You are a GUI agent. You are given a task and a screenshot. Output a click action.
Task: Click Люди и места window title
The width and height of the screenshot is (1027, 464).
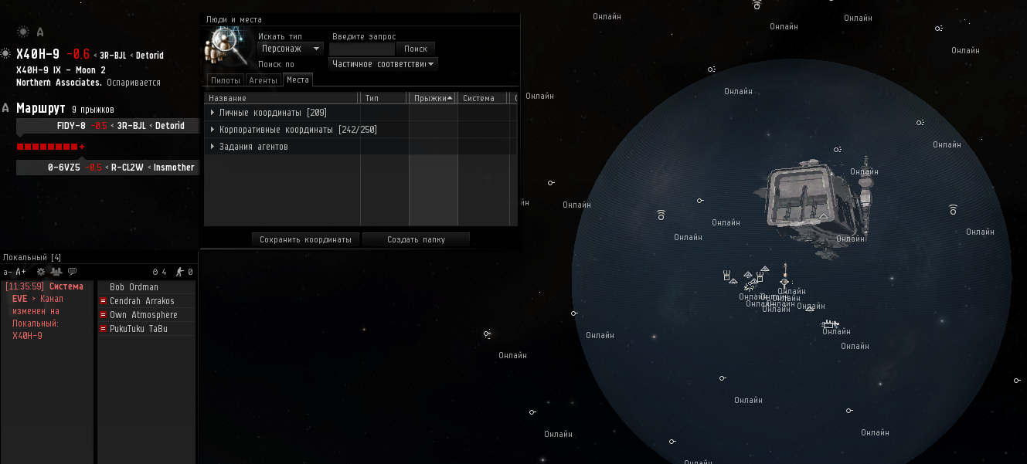coord(233,19)
